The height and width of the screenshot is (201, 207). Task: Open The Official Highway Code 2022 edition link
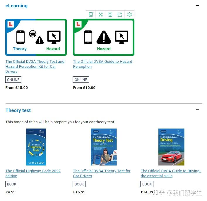click(x=33, y=173)
